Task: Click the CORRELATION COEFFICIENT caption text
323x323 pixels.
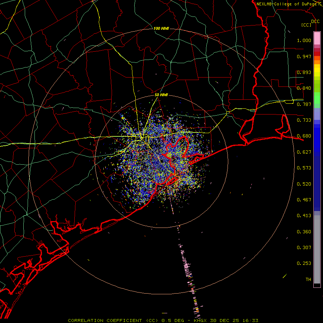Action: (105, 320)
